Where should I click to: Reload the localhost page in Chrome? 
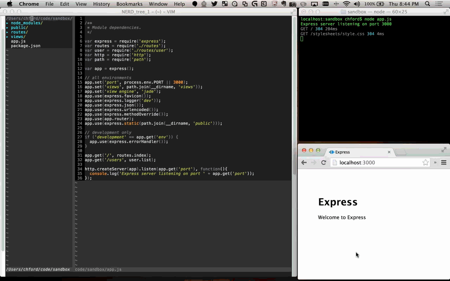[x=324, y=162]
